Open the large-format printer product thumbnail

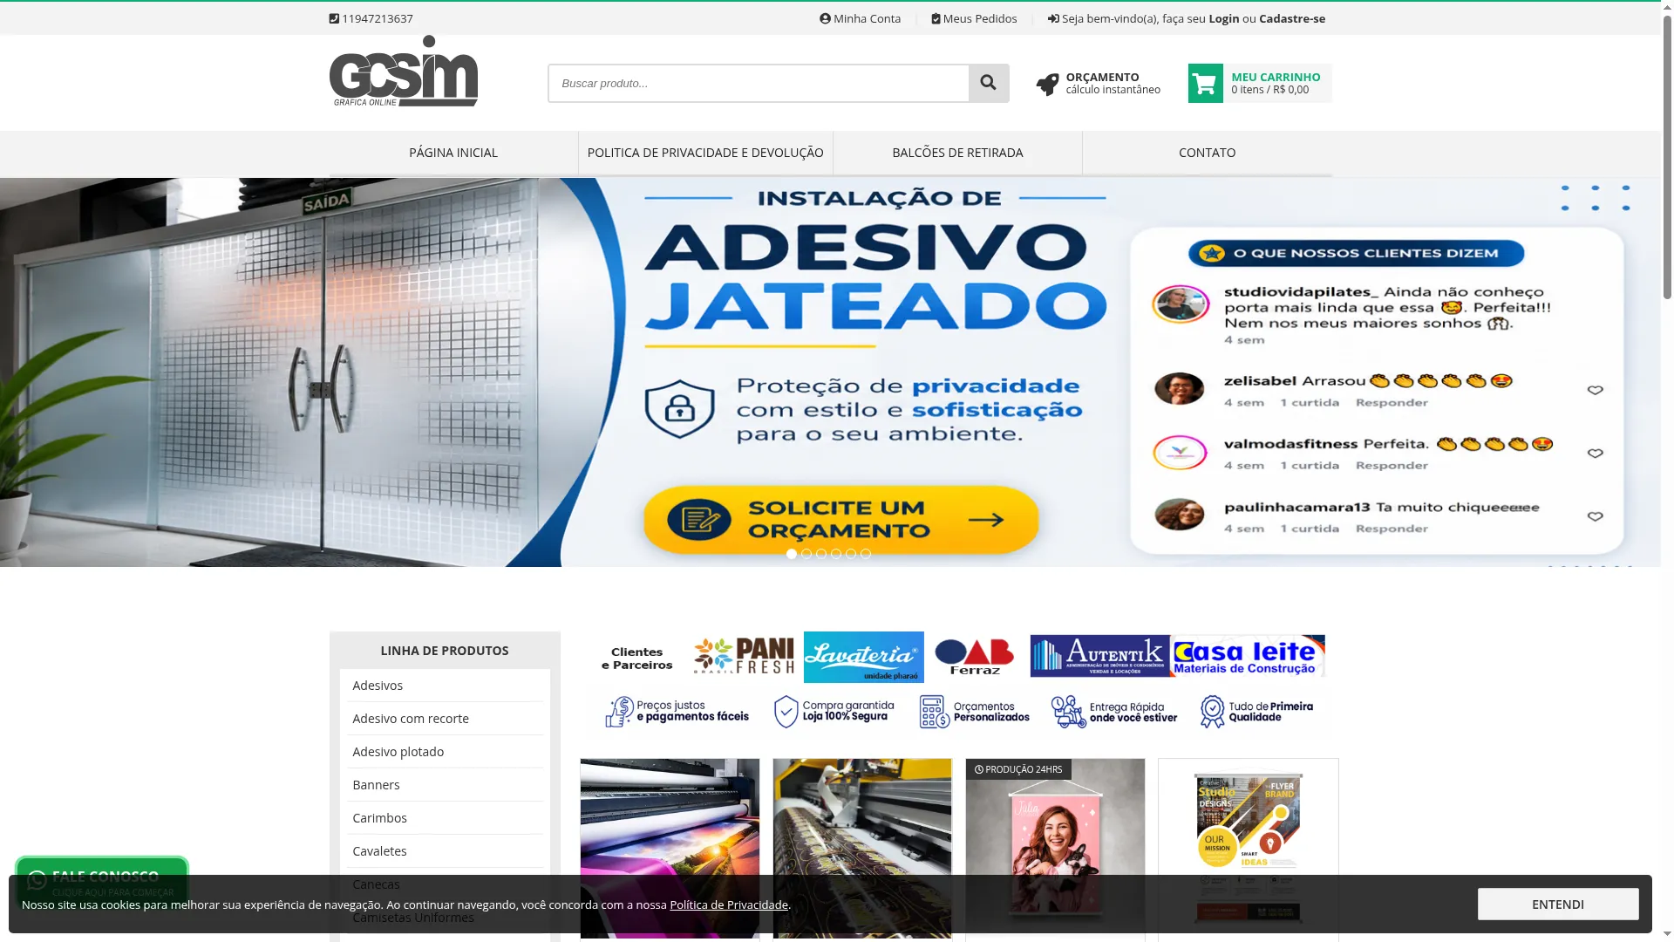670,849
